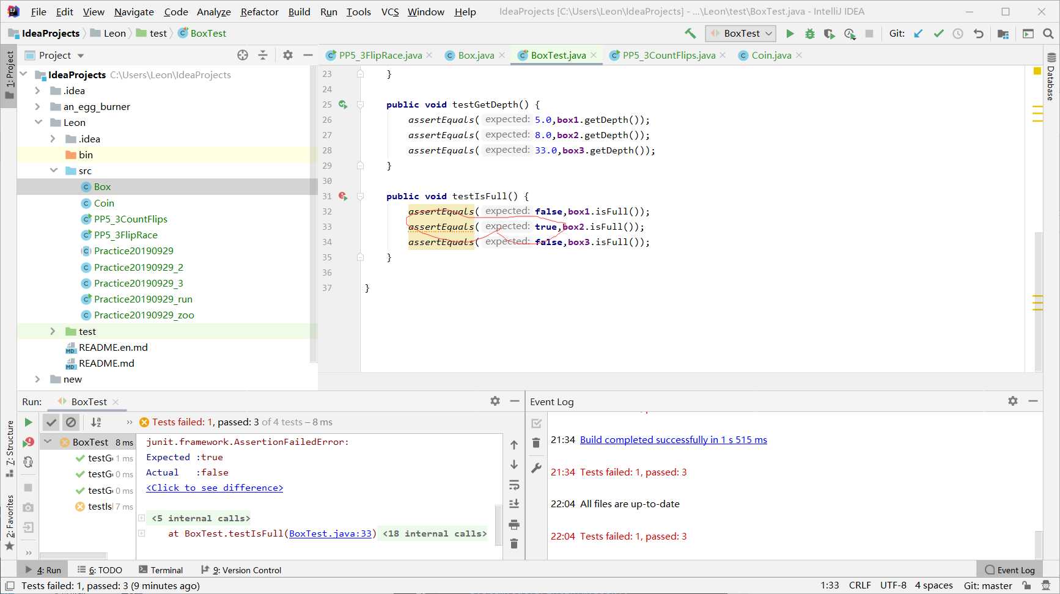
Task: Click run gutter icon for testIsFull
Action: [x=343, y=196]
